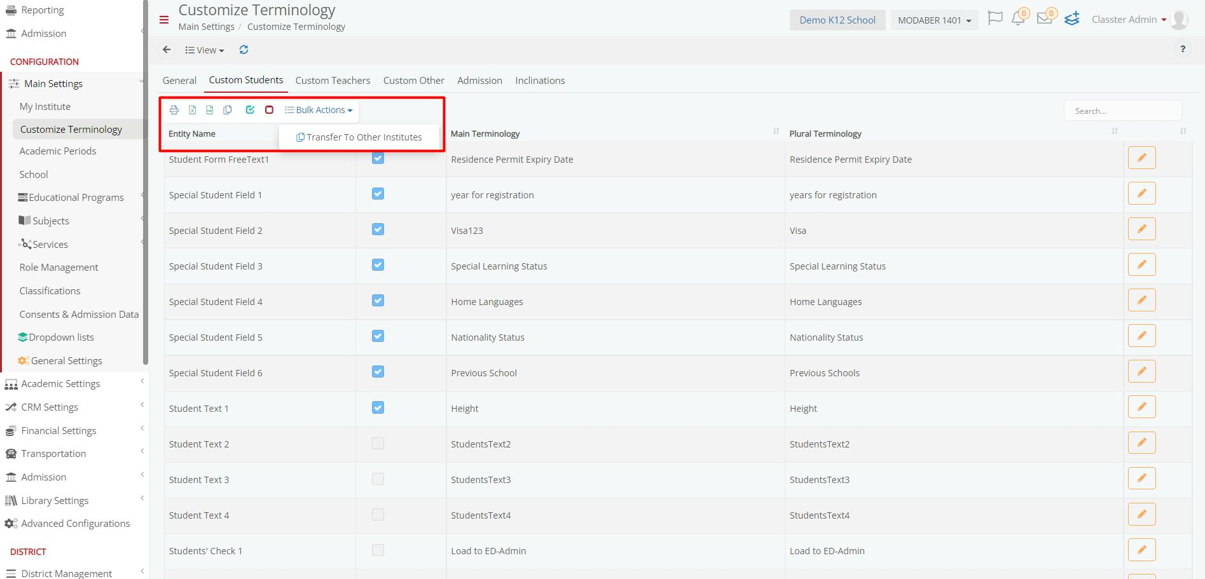Switch to the Custom Teachers tab

(333, 81)
